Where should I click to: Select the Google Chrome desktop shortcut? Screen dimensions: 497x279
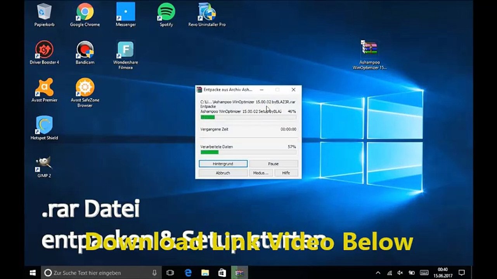85,15
